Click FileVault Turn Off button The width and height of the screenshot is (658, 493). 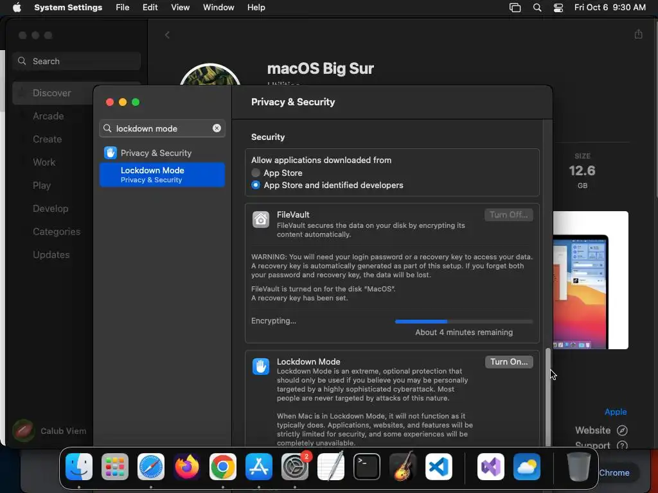509,214
